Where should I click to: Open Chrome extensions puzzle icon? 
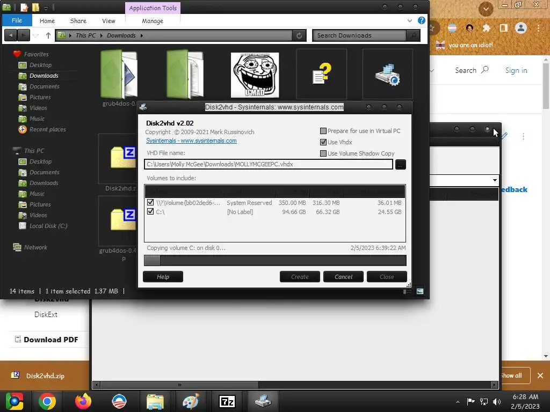click(486, 28)
